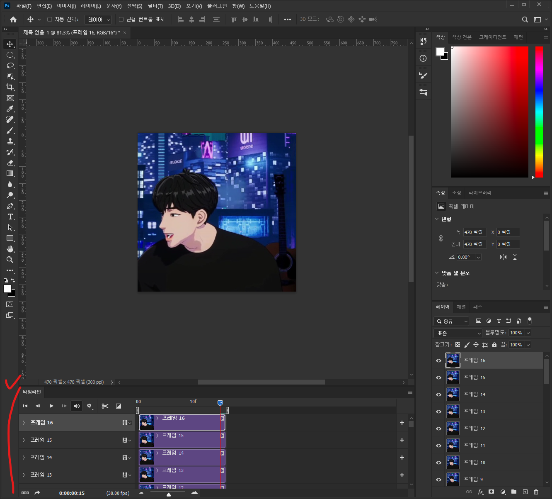
Task: Click the rainbow hue slider strip
Action: tap(539, 112)
